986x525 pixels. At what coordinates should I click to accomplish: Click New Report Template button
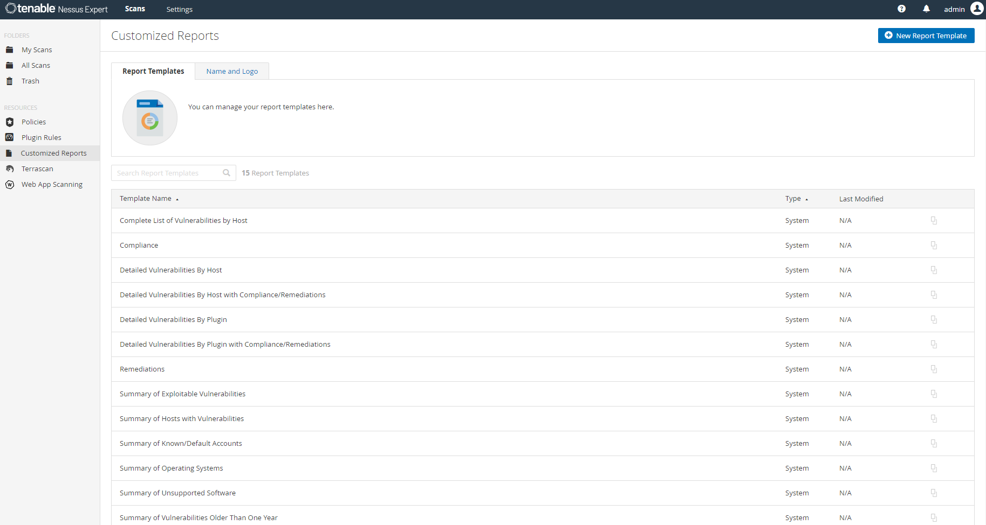(926, 36)
